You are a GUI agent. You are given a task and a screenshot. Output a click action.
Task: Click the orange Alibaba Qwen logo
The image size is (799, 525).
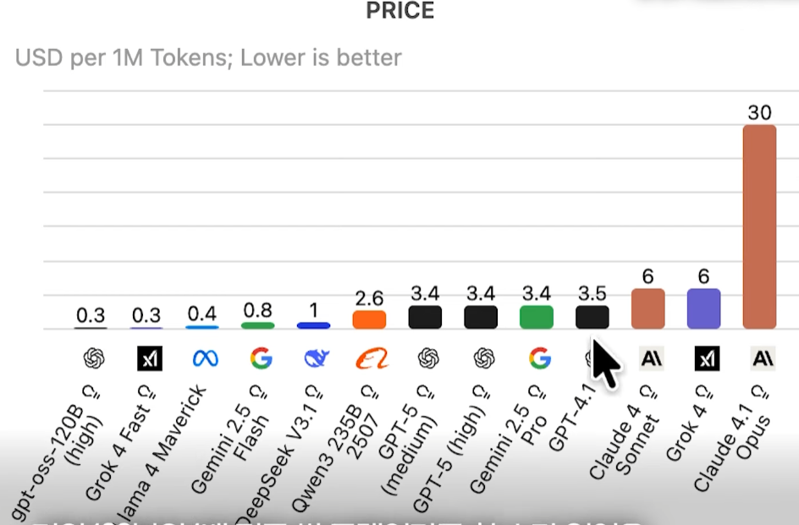(x=370, y=358)
